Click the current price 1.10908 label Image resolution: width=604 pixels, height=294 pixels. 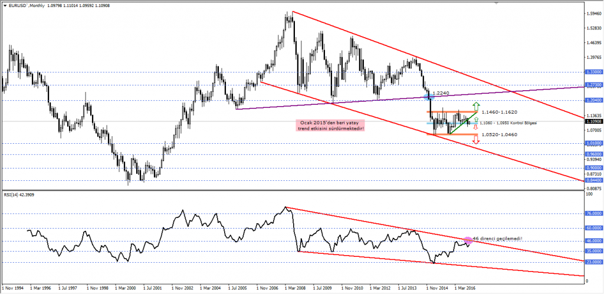tap(593, 121)
